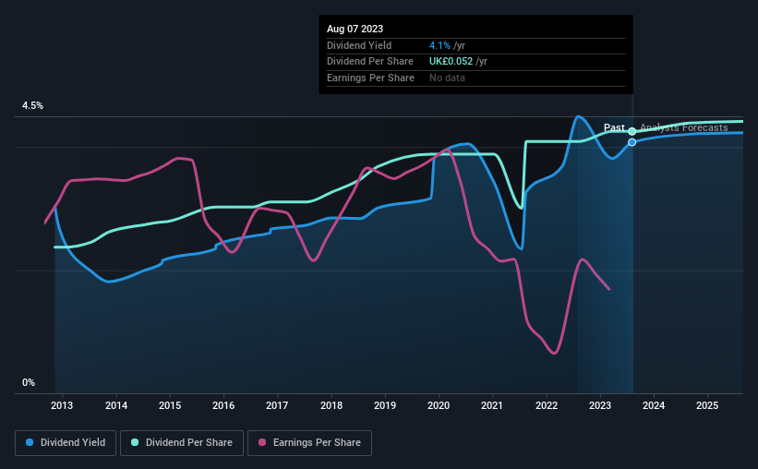The image size is (758, 469).
Task: Click the teal Dividend Per Share legend dot
Action: click(x=135, y=442)
